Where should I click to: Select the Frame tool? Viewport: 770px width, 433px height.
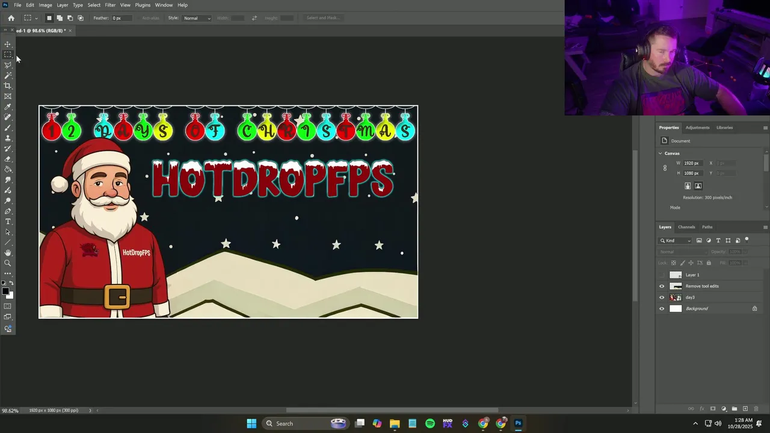8,96
